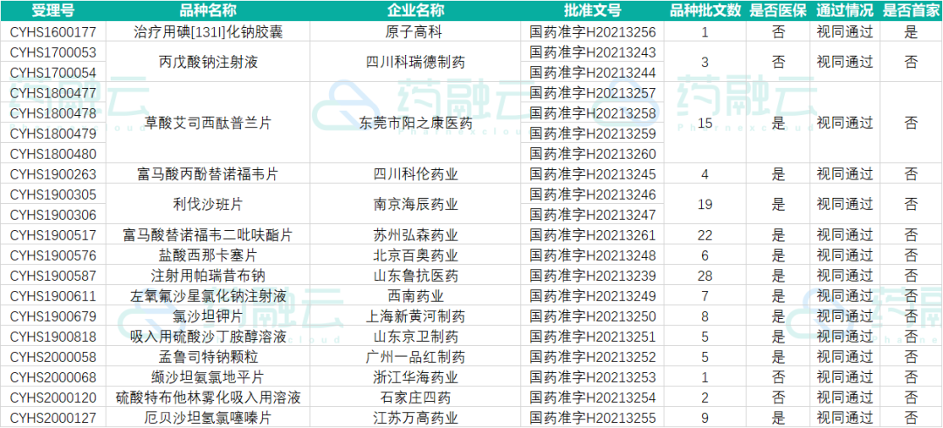Click the 是否首家 column header
943x428 pixels.
pyautogui.click(x=911, y=10)
